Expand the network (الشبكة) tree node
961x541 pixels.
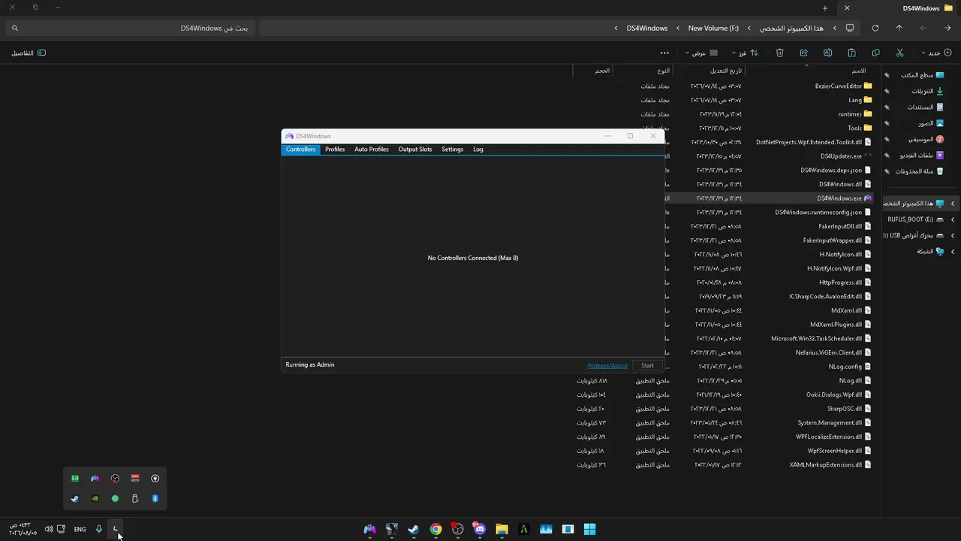click(x=953, y=252)
